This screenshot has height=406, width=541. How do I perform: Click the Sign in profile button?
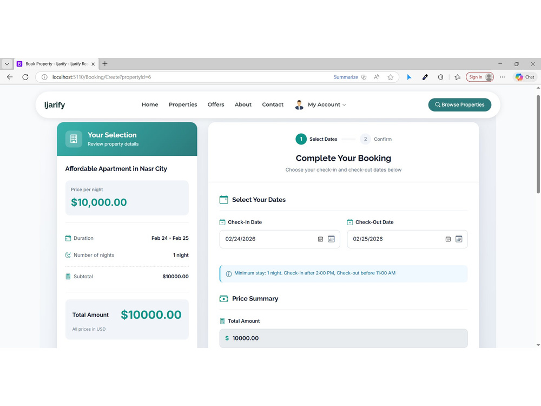click(479, 77)
